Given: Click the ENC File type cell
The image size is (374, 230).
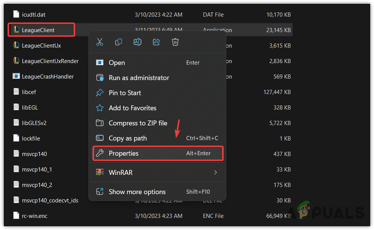Looking at the screenshot, I should 213,216.
